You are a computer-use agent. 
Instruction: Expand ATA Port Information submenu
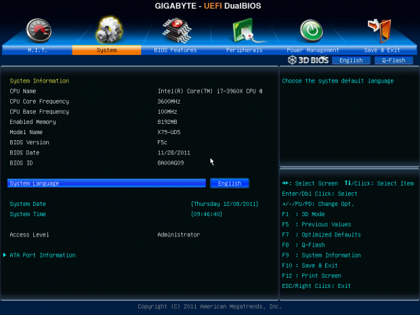pos(42,255)
